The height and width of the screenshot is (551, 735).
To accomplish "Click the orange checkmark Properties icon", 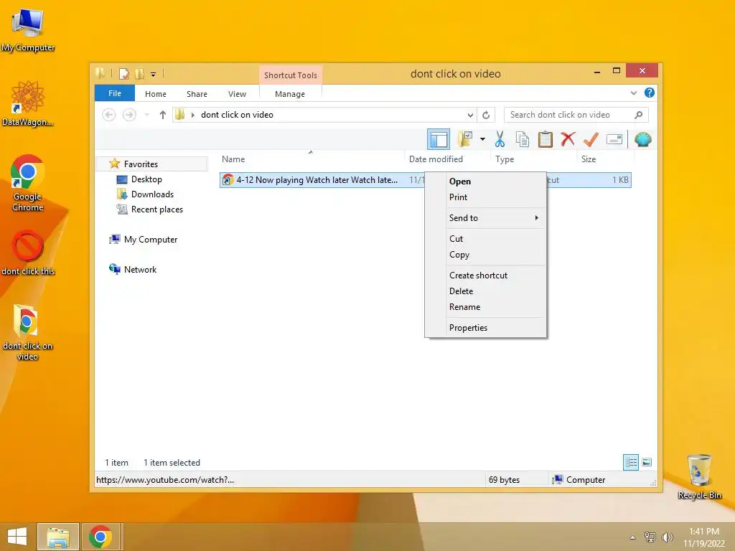I will point(591,139).
